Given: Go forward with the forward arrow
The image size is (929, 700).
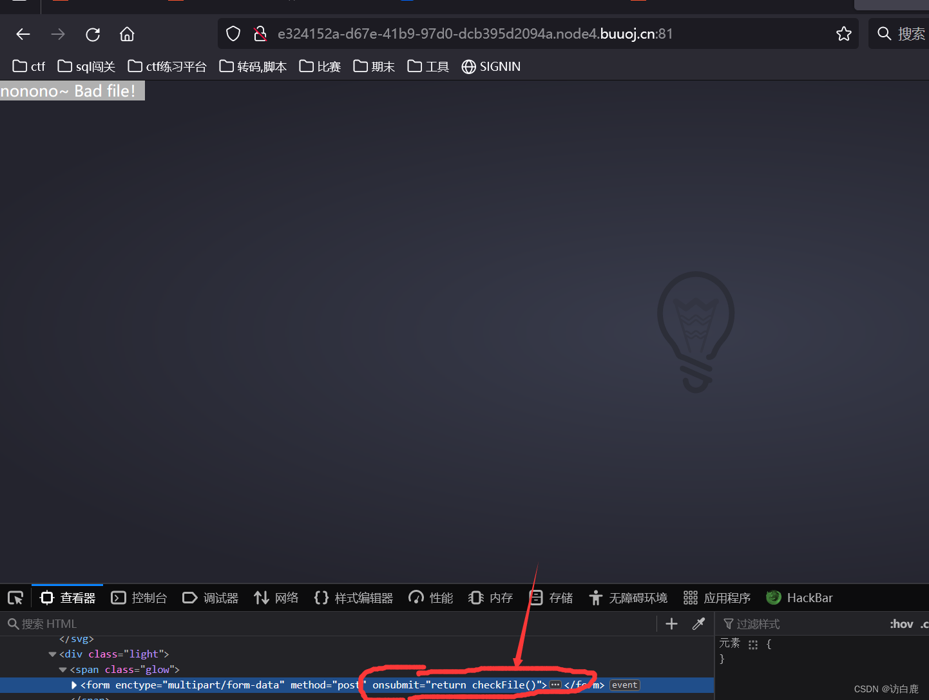Looking at the screenshot, I should [x=58, y=34].
